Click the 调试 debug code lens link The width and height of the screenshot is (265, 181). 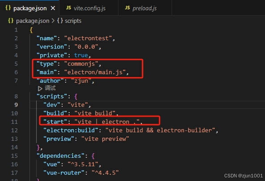click(50, 88)
